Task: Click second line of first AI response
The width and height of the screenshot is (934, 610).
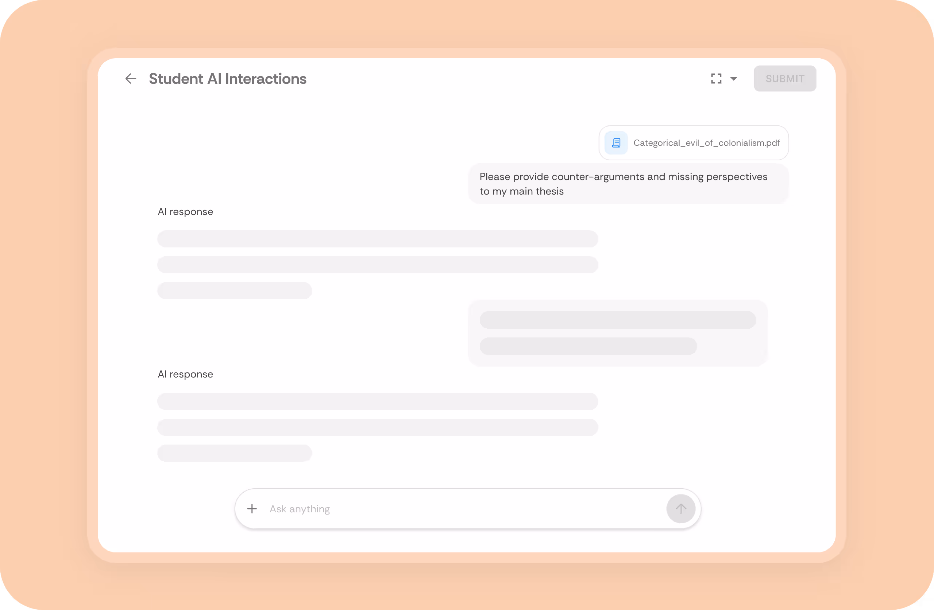Action: 378,265
